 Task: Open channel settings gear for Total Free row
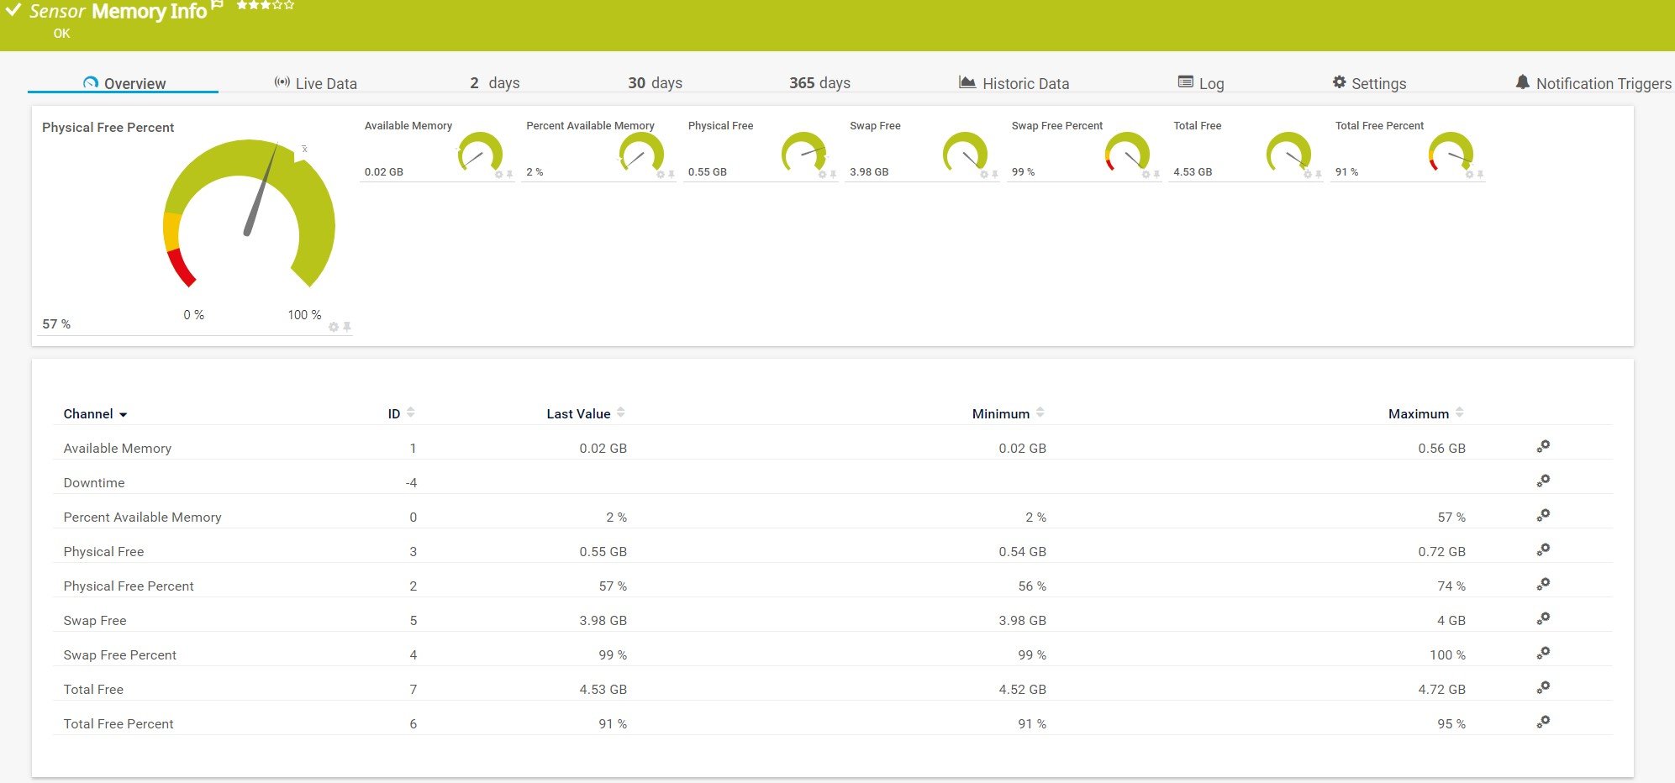tap(1543, 688)
